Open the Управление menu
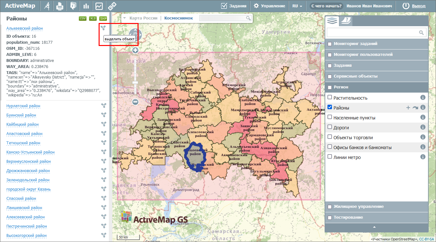 (269, 6)
